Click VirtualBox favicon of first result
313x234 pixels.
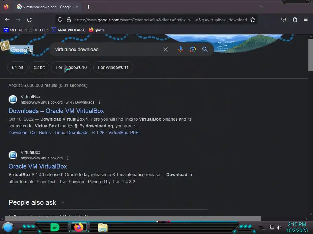pos(13,99)
